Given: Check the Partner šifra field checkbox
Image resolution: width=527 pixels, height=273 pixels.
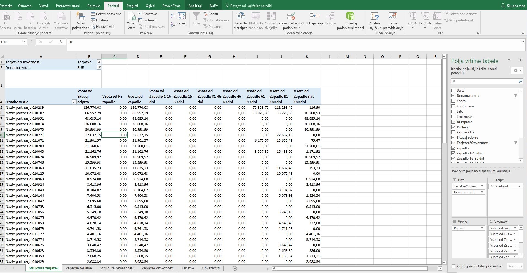Looking at the screenshot, I should (453, 132).
